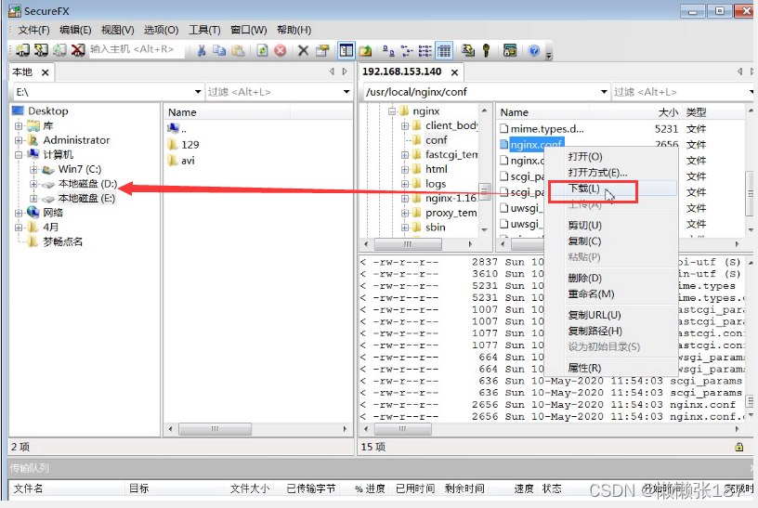
Task: Click the local 过滤 filter field
Action: tap(273, 92)
